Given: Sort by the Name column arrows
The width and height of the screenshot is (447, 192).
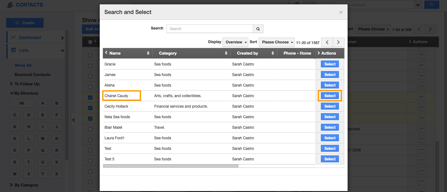Looking at the screenshot, I should [x=148, y=53].
